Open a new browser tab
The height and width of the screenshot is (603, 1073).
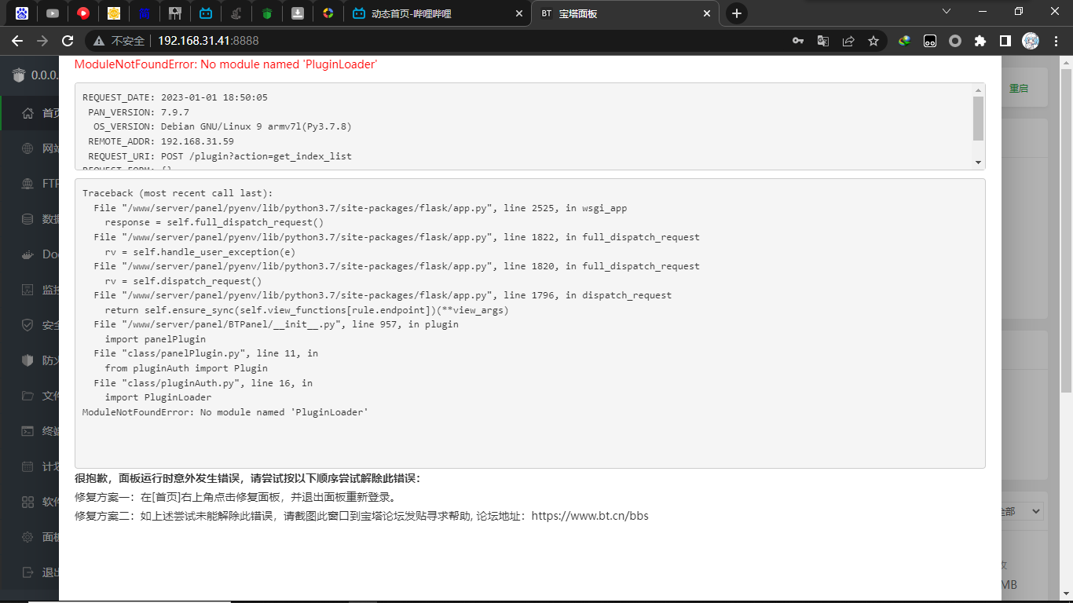pyautogui.click(x=736, y=13)
